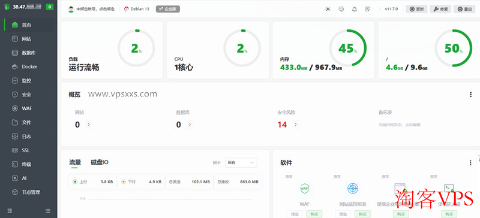480x218 pixels.
Task: Expand the 网站 count chevron arrow
Action: click(88, 125)
